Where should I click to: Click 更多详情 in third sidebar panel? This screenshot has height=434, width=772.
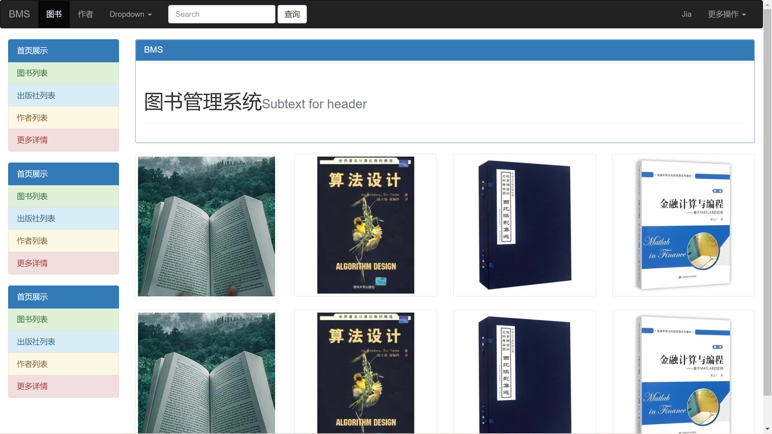(x=32, y=386)
